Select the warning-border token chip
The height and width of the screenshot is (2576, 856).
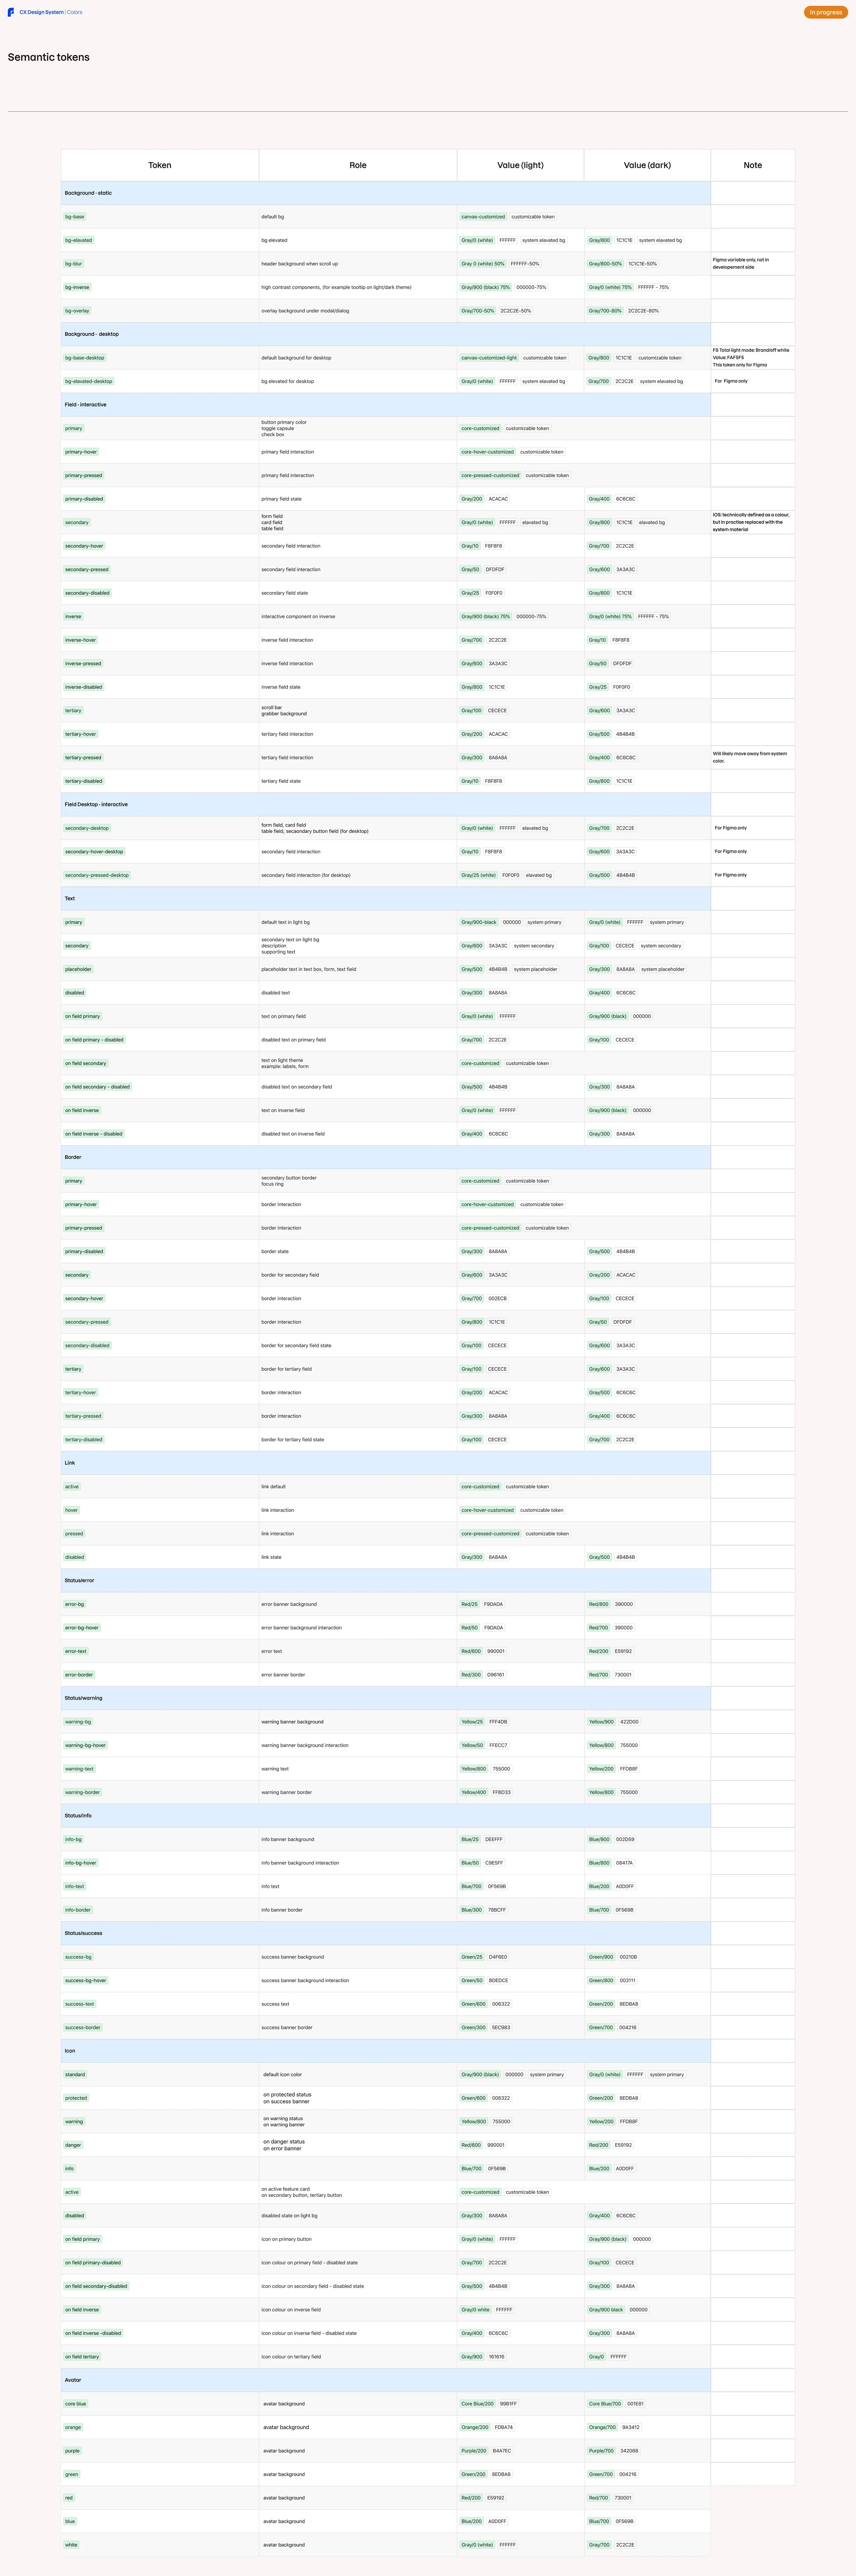tap(82, 1792)
